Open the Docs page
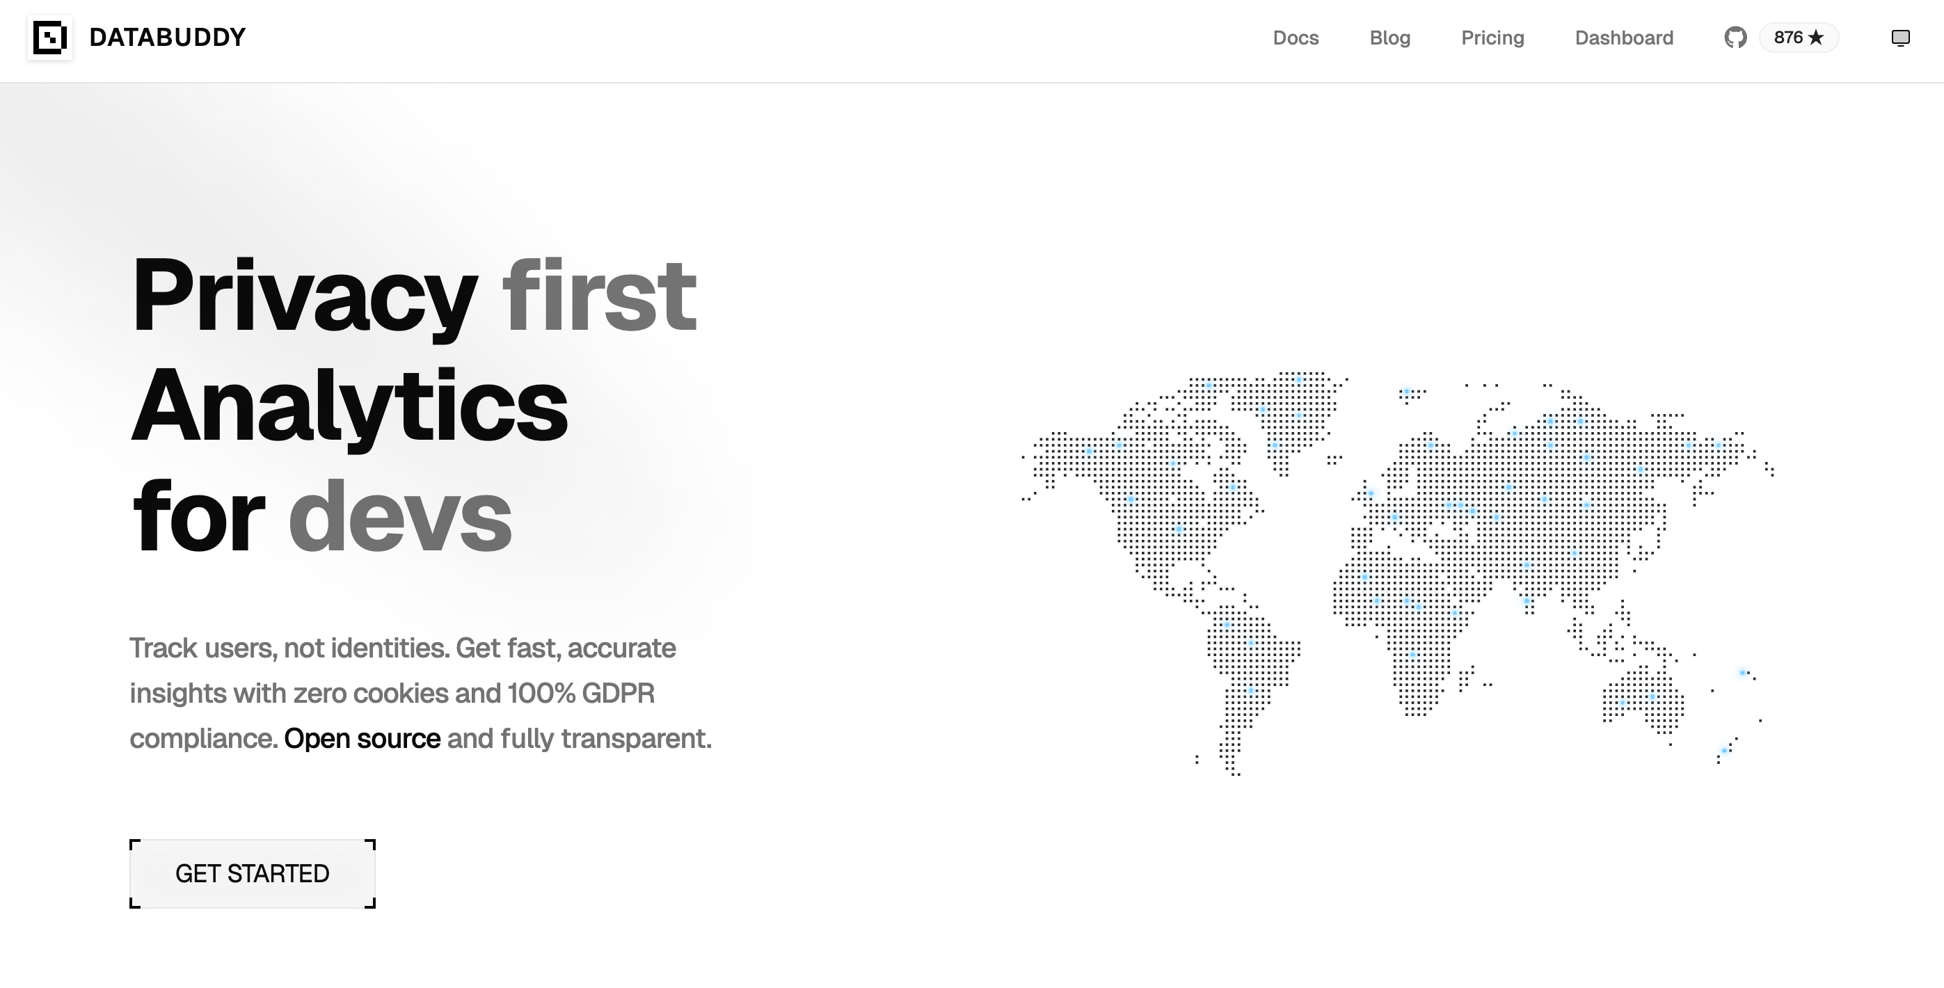The width and height of the screenshot is (1944, 988). pos(1295,38)
